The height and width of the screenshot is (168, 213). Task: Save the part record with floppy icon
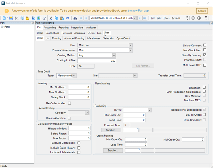[x=11, y=18]
